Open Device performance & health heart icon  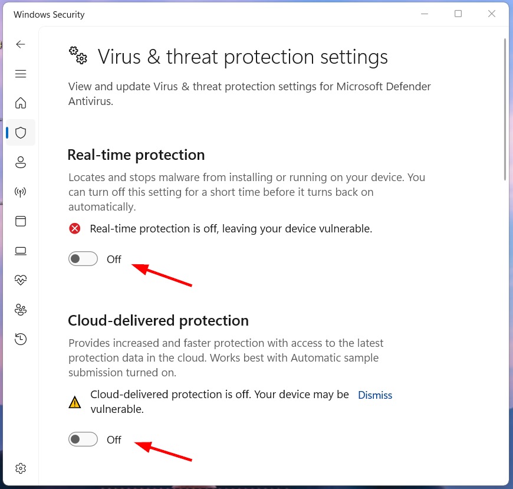tap(21, 280)
